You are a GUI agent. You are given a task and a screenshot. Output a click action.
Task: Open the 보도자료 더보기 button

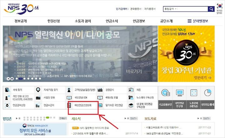[x=207, y=118]
